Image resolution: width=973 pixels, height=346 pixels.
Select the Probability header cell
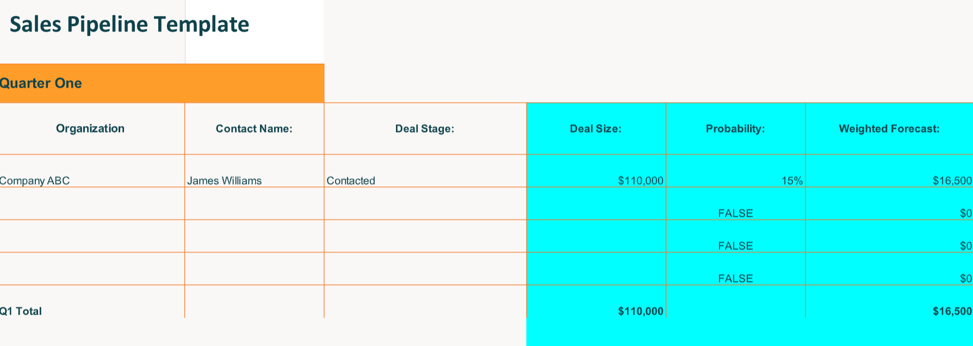[x=735, y=129]
